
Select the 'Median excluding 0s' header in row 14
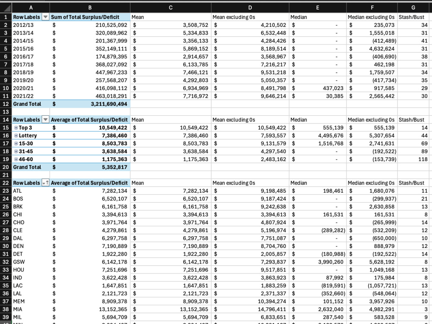click(372, 120)
